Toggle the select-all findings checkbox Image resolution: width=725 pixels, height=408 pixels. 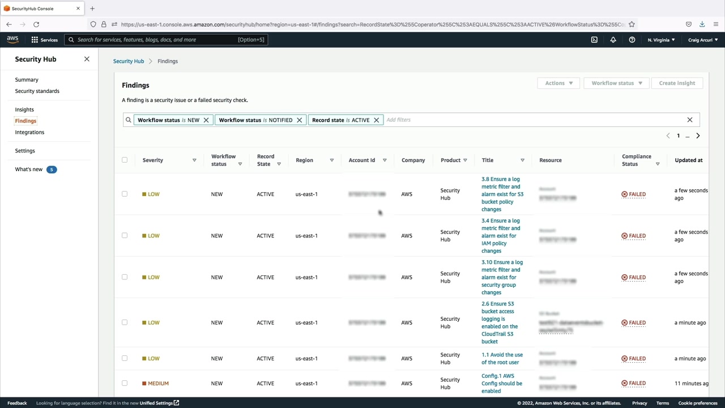125,160
